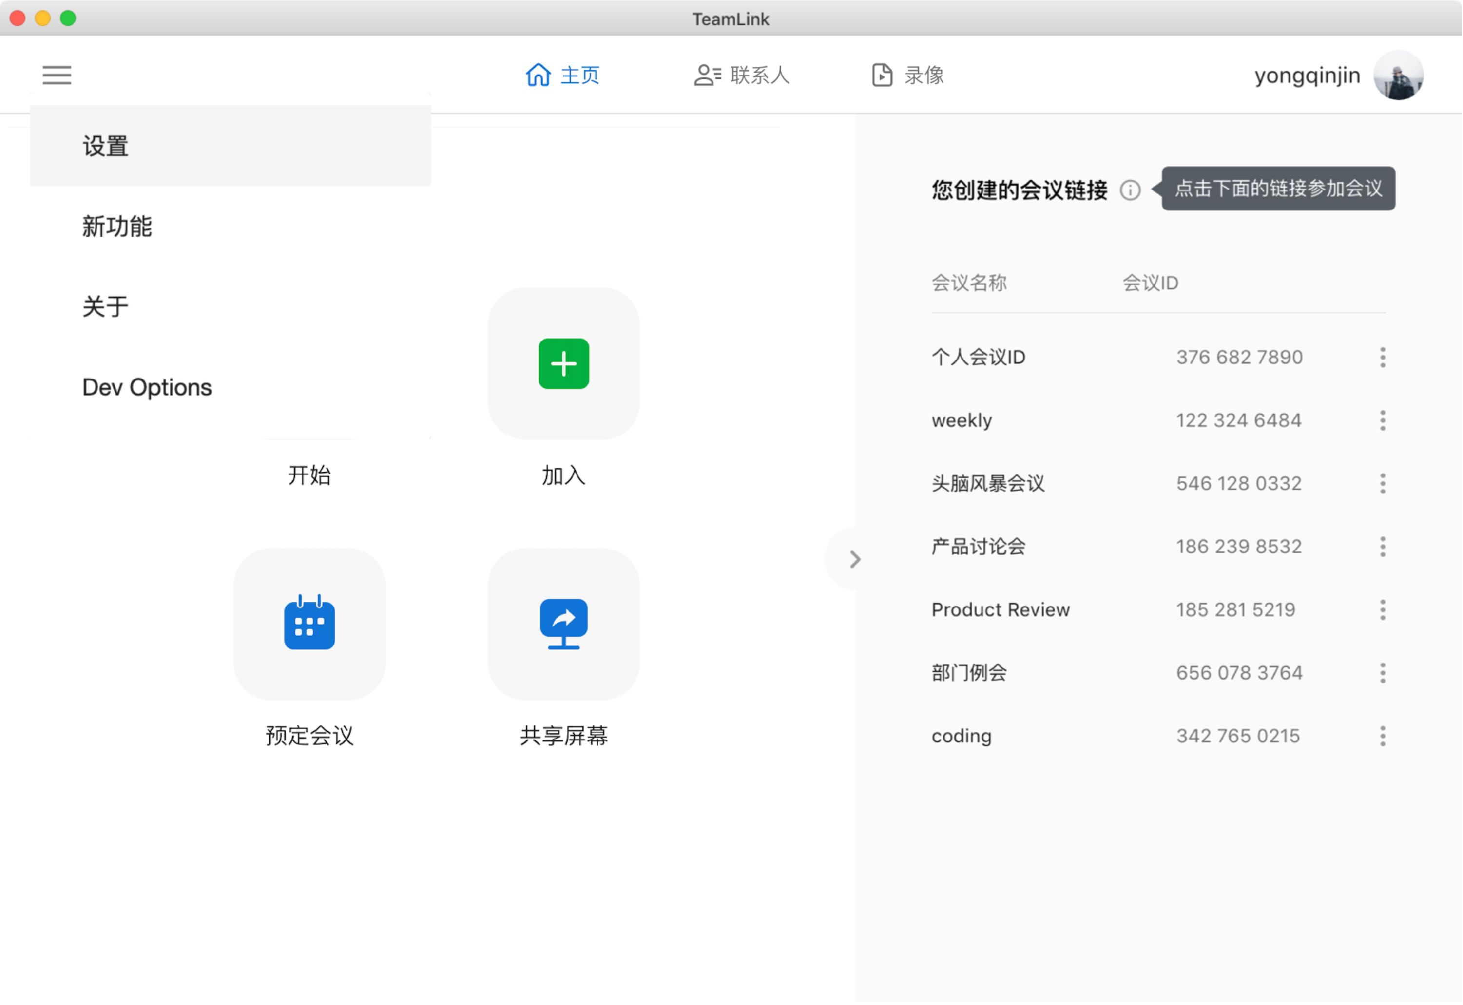The image size is (1463, 1005).
Task: Open three-dot menu for 头脑风暴会议
Action: click(x=1383, y=484)
